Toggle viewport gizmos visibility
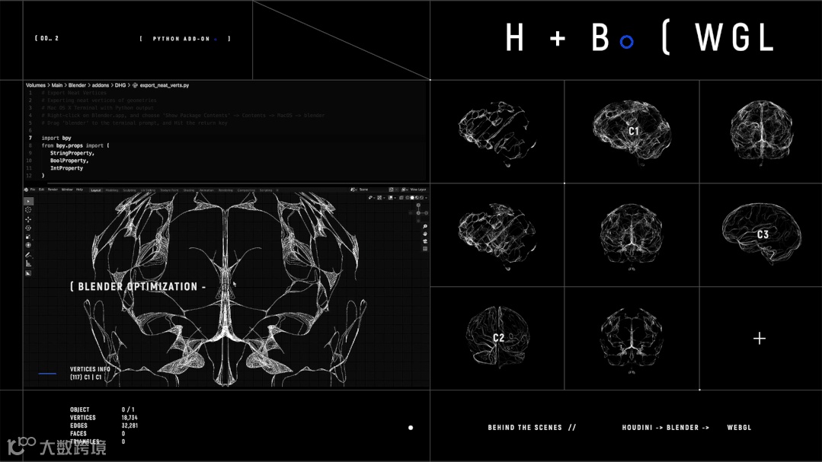This screenshot has width=822, height=462. (x=379, y=197)
